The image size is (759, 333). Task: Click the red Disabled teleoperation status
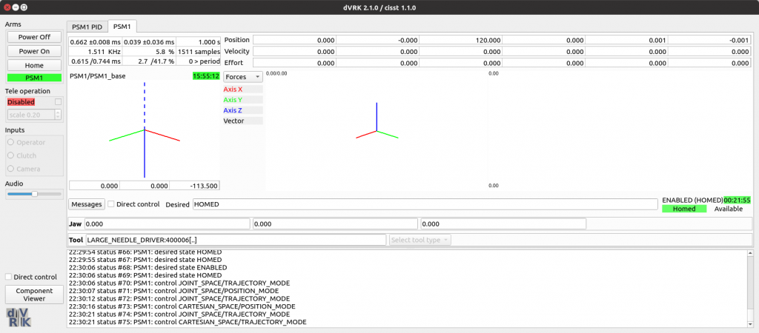(x=21, y=102)
